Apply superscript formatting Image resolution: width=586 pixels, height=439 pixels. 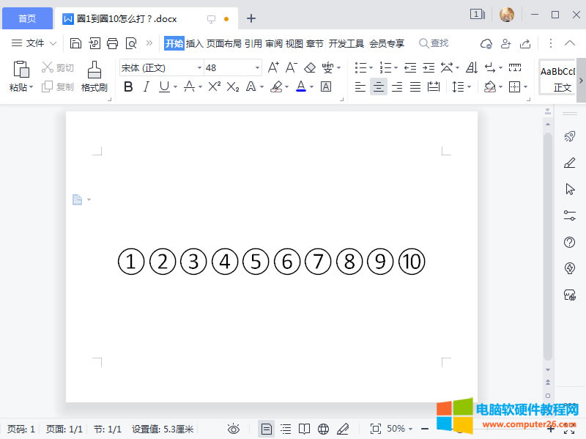(x=214, y=86)
